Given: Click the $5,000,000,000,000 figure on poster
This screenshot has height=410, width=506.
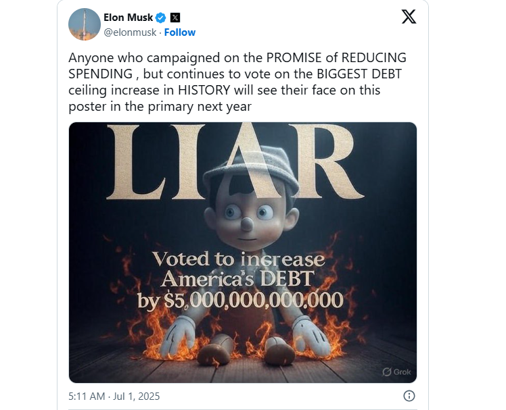Looking at the screenshot, I should pyautogui.click(x=254, y=301).
